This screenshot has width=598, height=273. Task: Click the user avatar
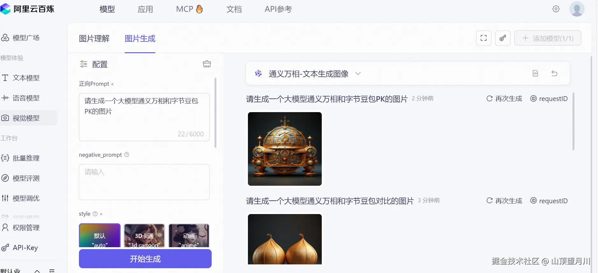(577, 9)
